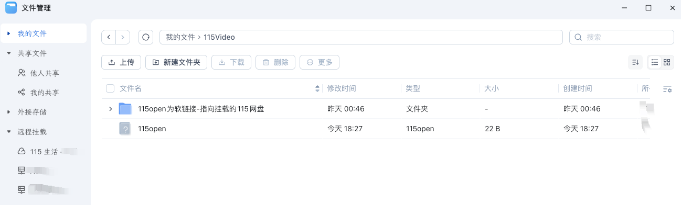Click 新建文件夹 button
The height and width of the screenshot is (205, 681).
(x=176, y=62)
